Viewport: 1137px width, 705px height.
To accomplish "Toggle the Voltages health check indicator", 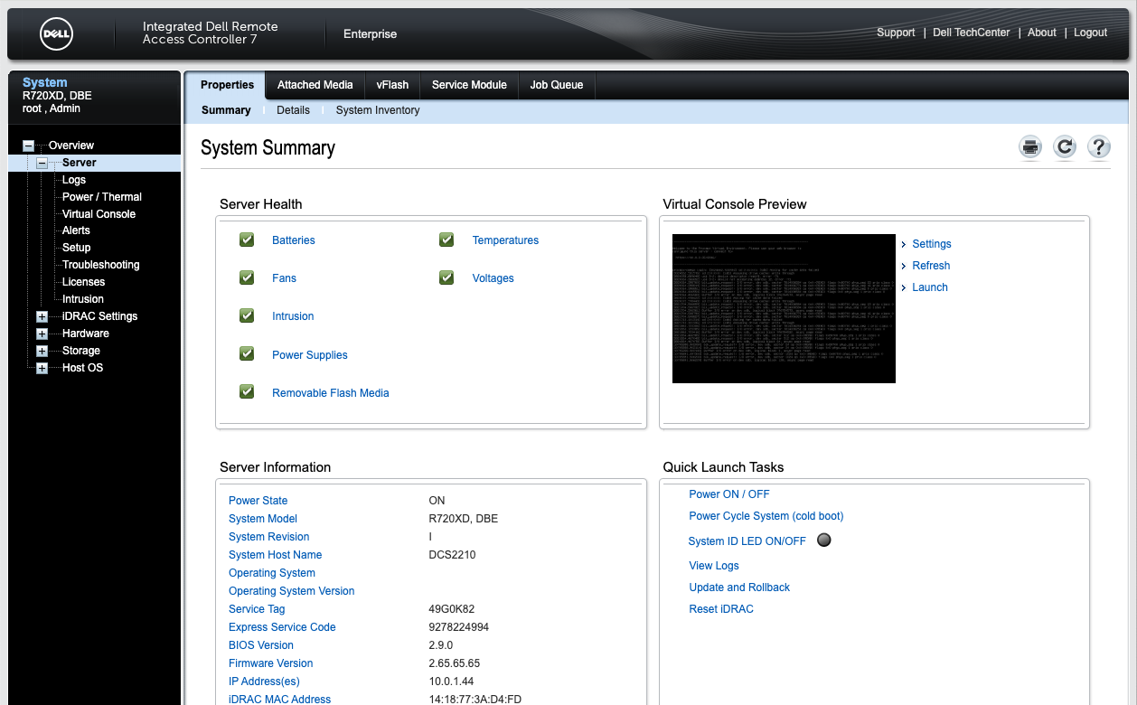I will [x=446, y=277].
